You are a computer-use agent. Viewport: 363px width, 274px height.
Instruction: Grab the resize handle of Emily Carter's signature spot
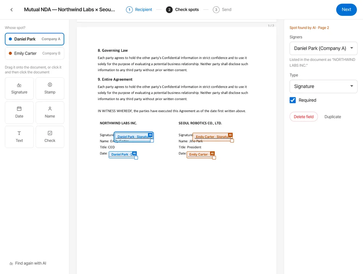tap(232, 141)
